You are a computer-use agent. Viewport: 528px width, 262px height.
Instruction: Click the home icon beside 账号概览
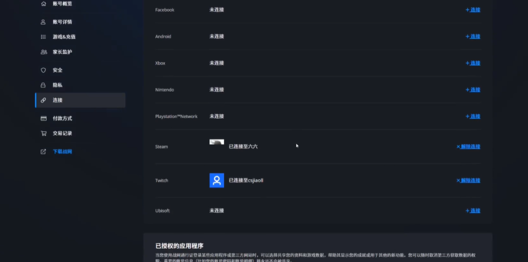pos(43,4)
